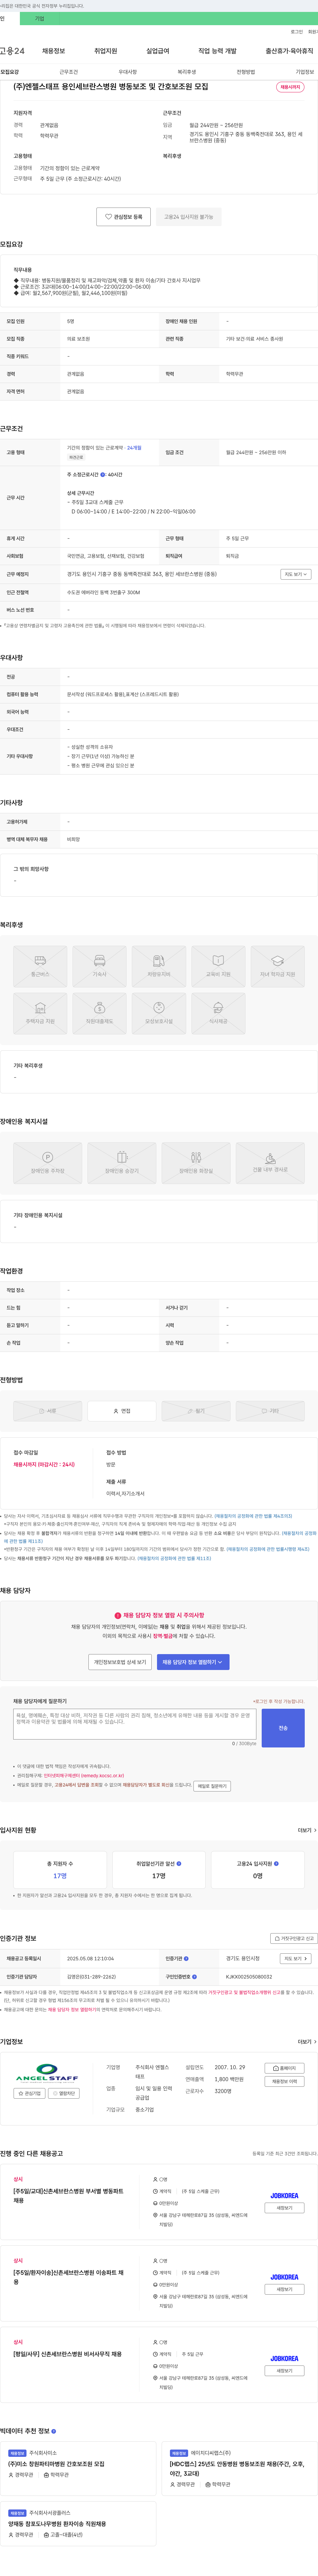Click the 기타 selection step box

270,1411
